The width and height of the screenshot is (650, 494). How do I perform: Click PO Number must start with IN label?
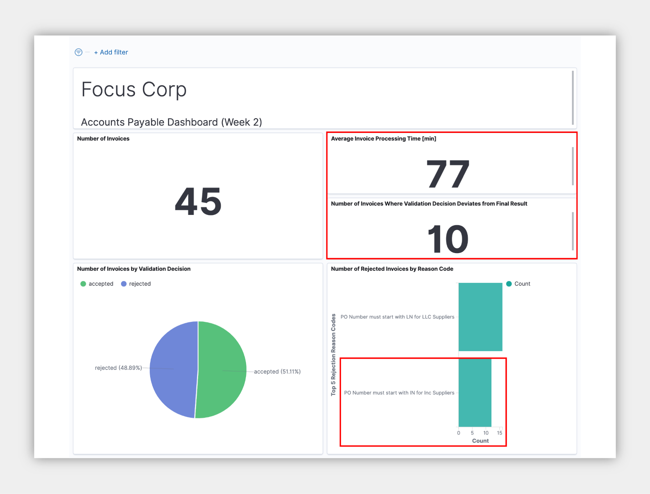click(x=399, y=392)
